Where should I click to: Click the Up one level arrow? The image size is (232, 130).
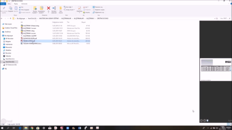coord(11,18)
